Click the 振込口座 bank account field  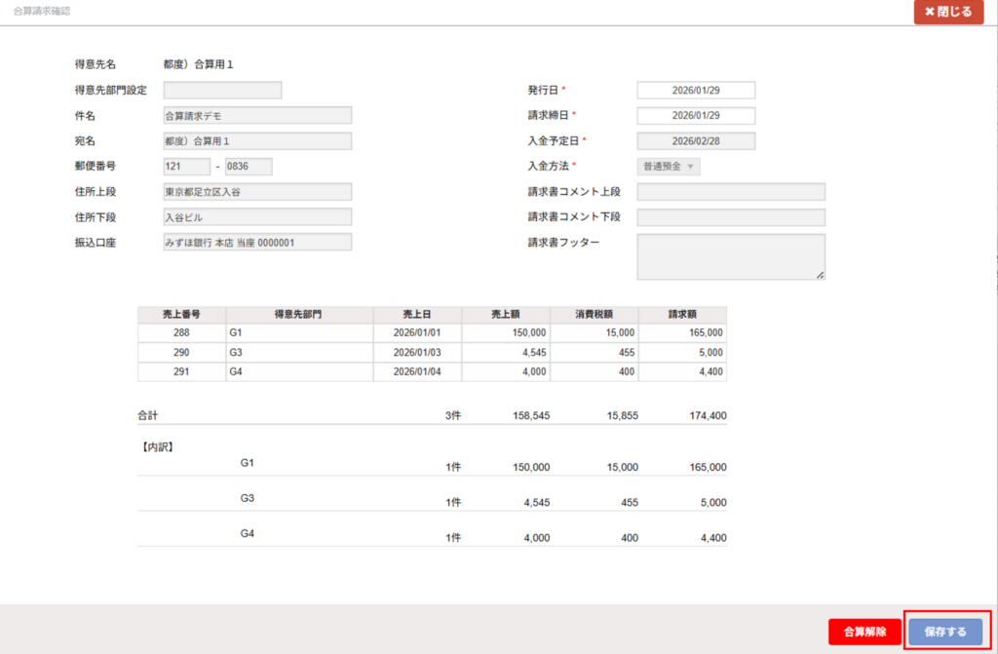tap(257, 243)
